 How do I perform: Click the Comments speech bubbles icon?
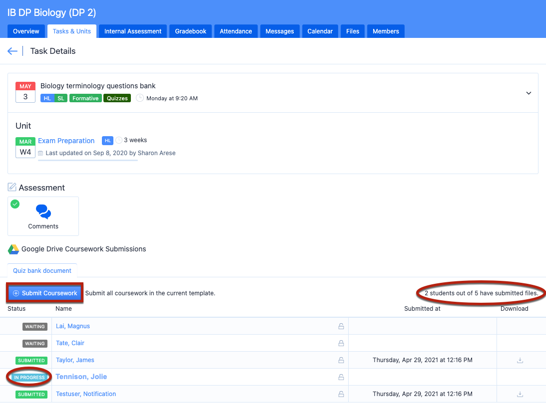[43, 211]
